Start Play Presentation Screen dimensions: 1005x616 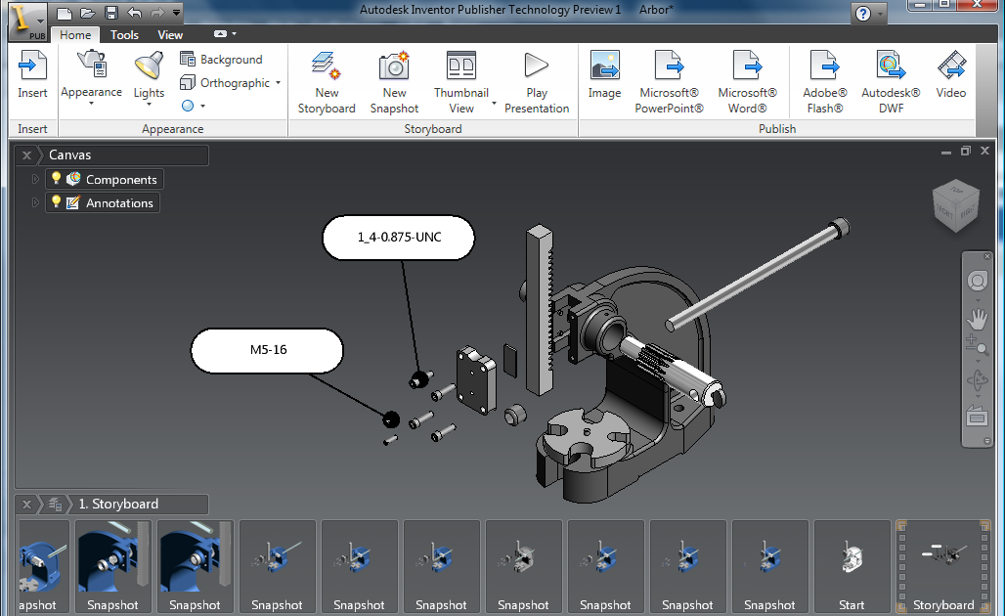tap(536, 80)
